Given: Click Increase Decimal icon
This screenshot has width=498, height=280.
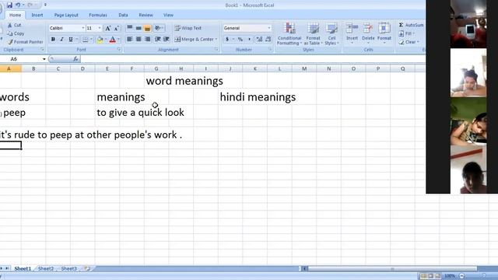Looking at the screenshot, I should pos(259,39).
